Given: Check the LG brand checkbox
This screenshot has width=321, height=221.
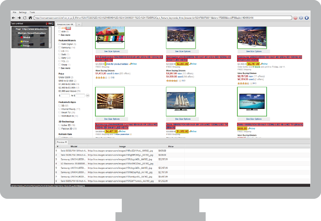Looking at the screenshot, I should pos(60,51).
